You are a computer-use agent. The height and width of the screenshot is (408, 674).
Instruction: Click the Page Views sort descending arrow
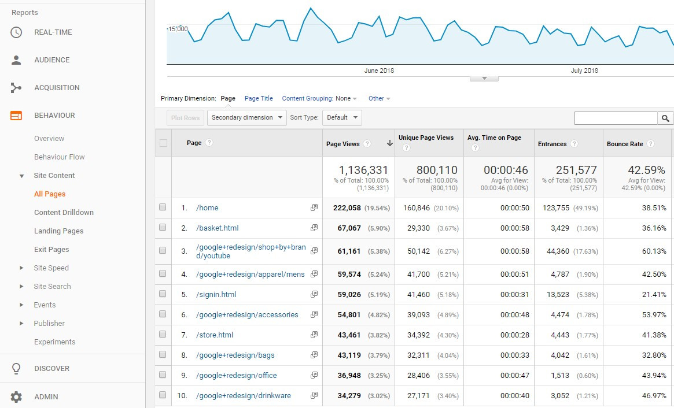390,143
